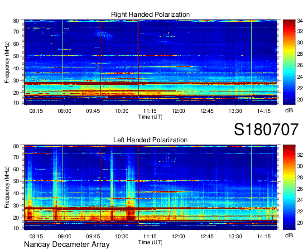Click the Left Handed Polarization spectrogram image

tap(150, 187)
